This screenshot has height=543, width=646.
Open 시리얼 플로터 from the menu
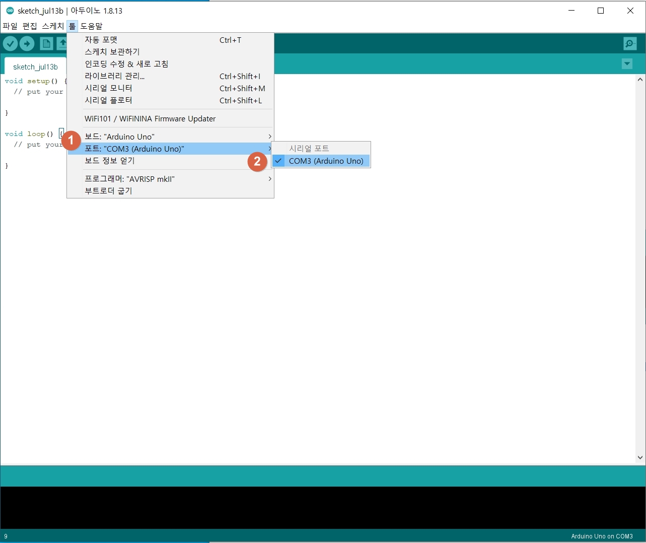pos(171,100)
